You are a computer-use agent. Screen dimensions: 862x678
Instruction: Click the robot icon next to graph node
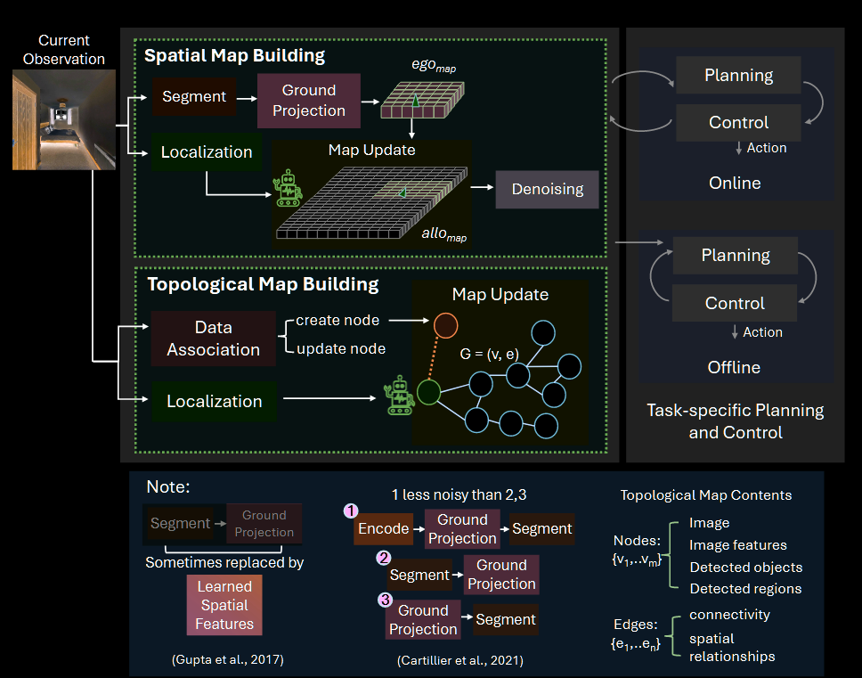(x=399, y=395)
